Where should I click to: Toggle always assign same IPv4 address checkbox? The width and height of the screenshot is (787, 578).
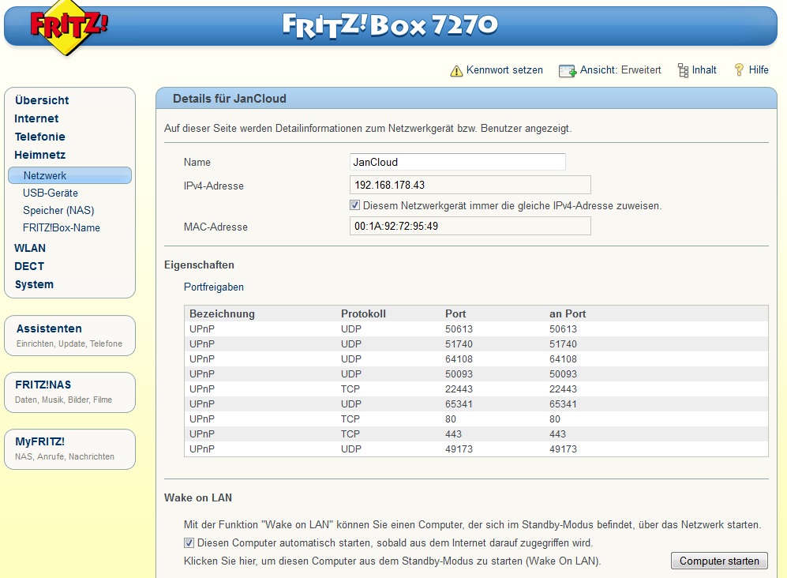click(x=355, y=205)
